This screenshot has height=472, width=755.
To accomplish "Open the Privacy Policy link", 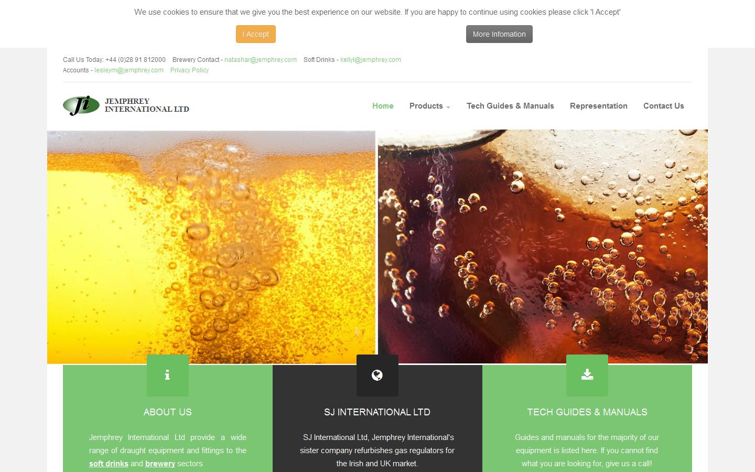I will tap(189, 70).
